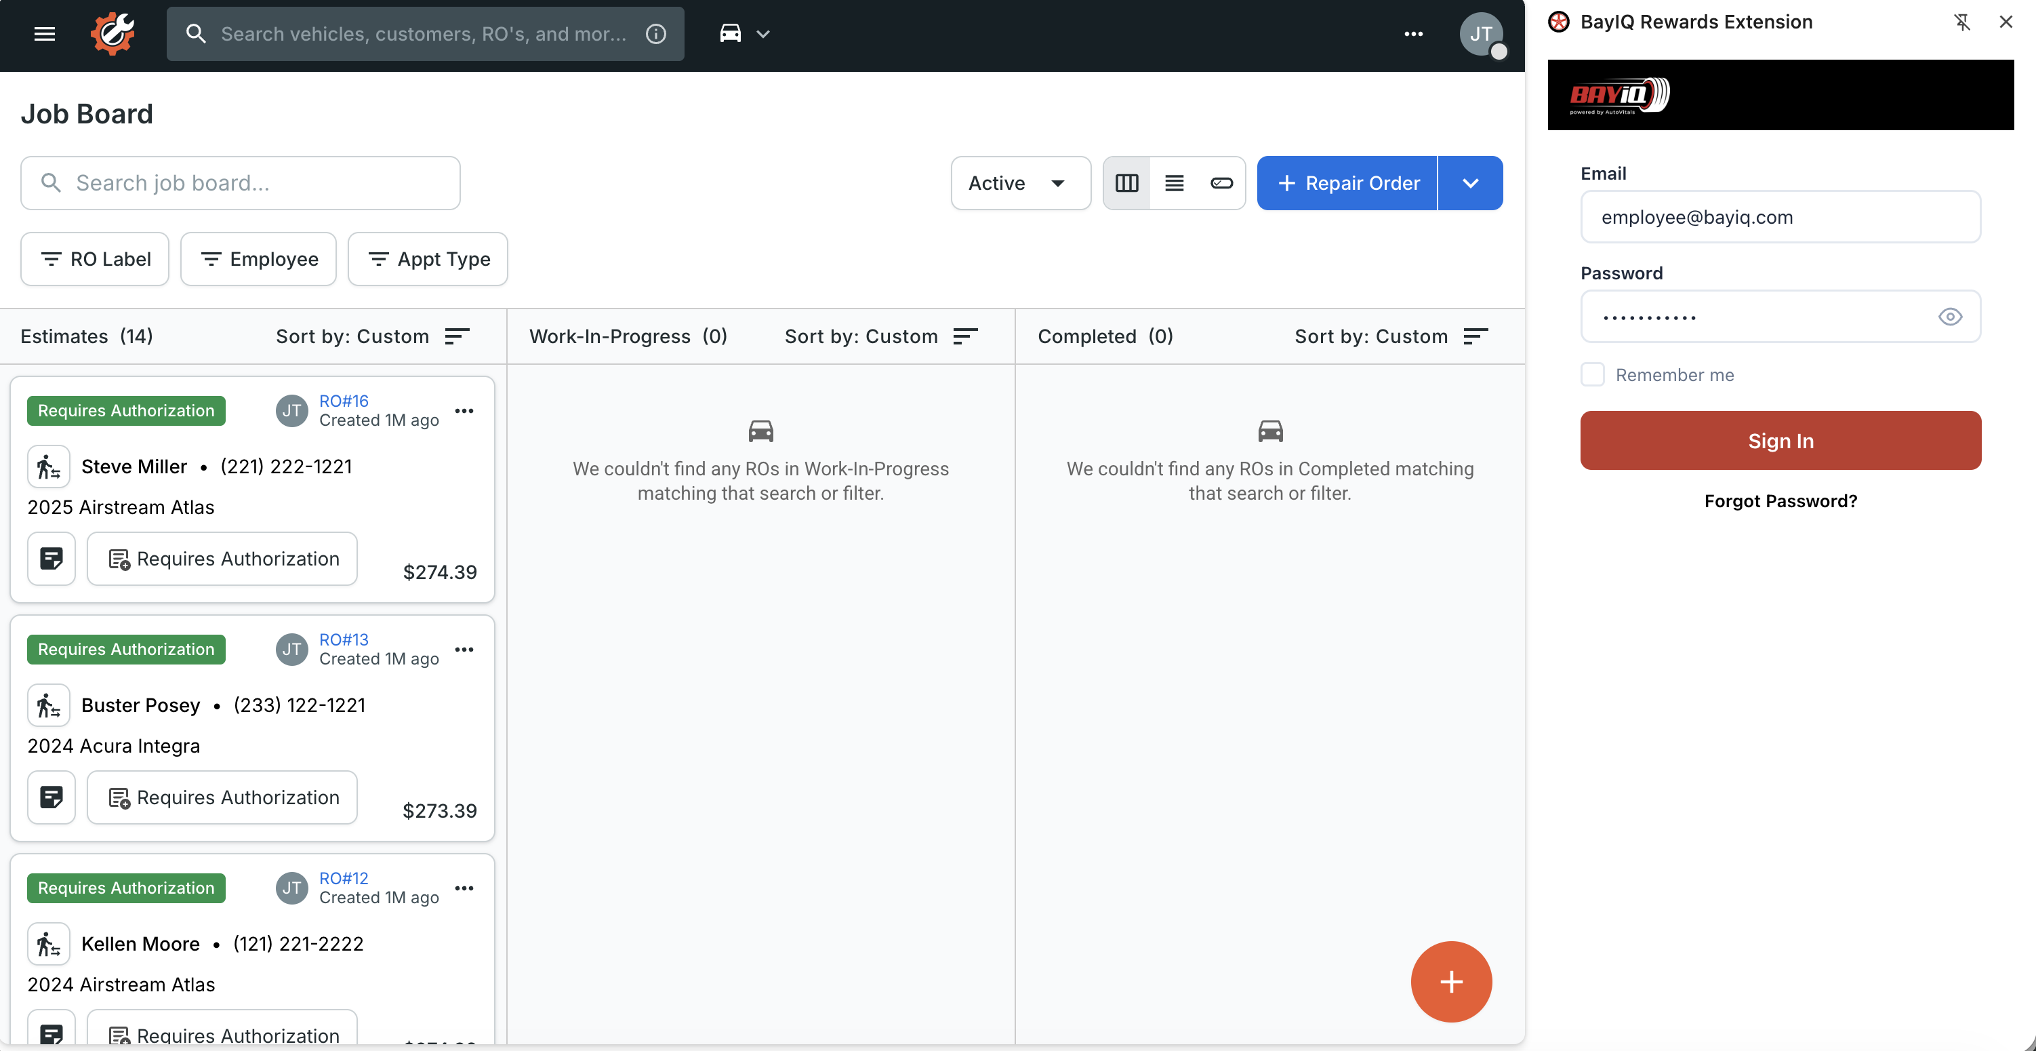Open the JT user avatar menu
This screenshot has width=2036, height=1051.
pyautogui.click(x=1480, y=34)
